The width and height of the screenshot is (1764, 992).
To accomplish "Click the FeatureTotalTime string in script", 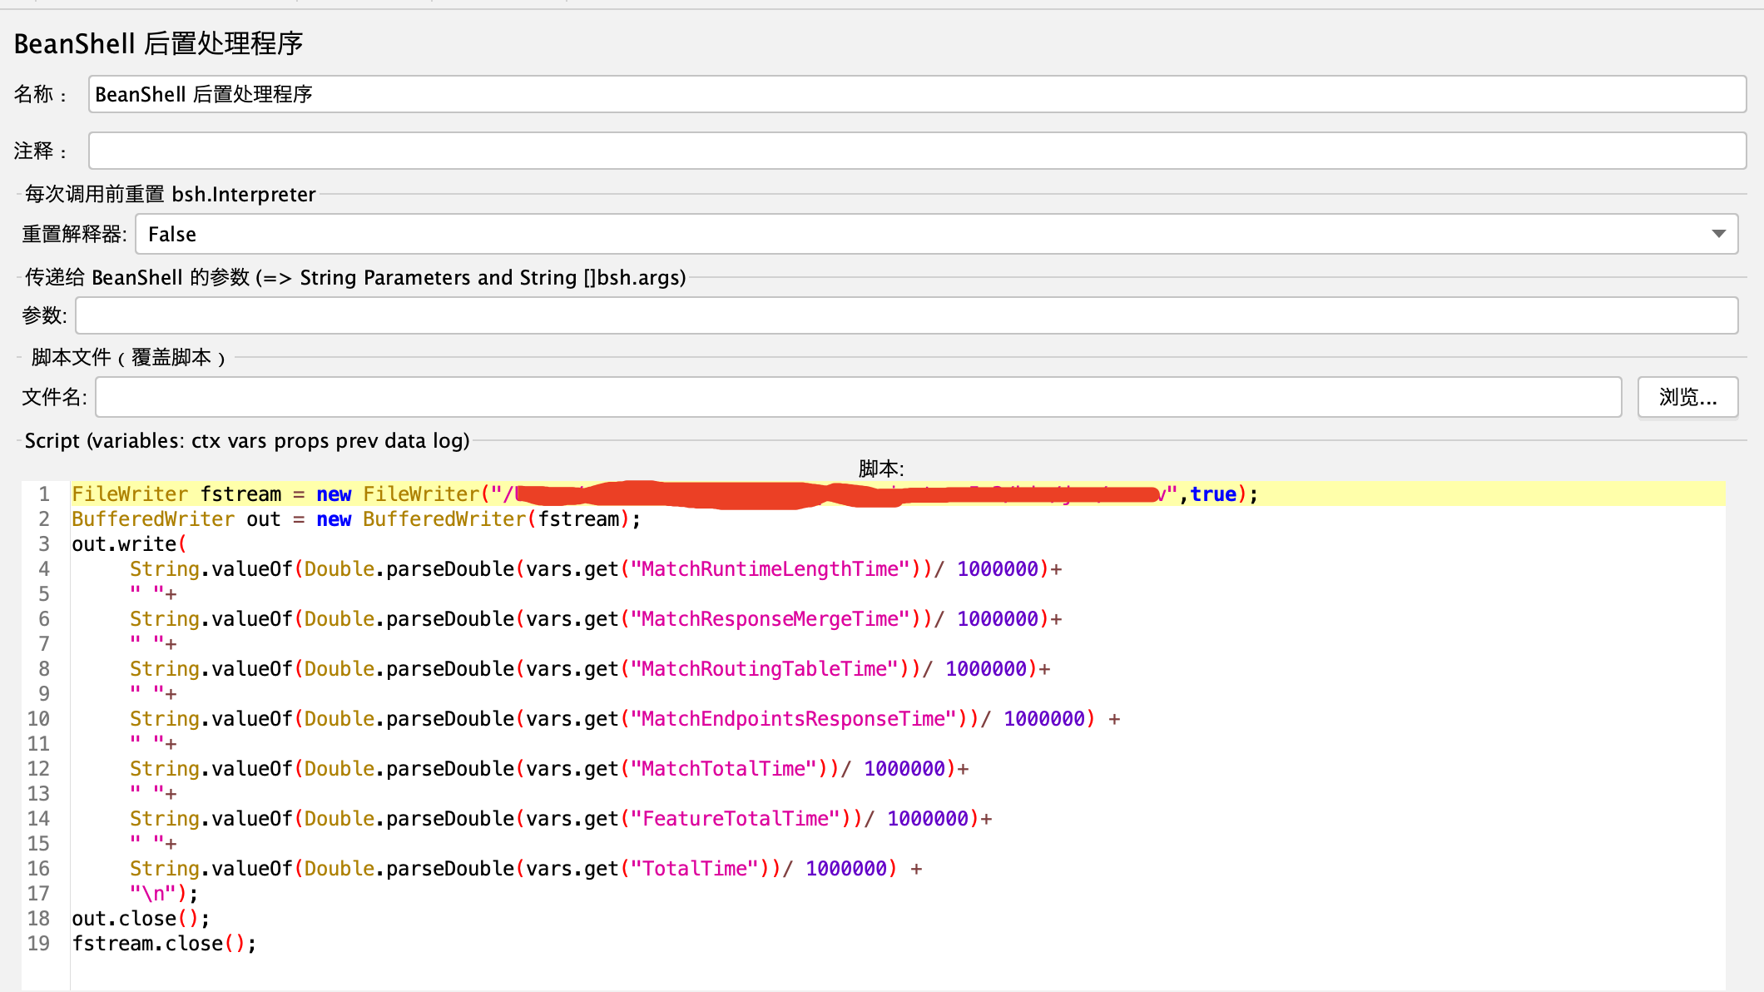I will 734,819.
